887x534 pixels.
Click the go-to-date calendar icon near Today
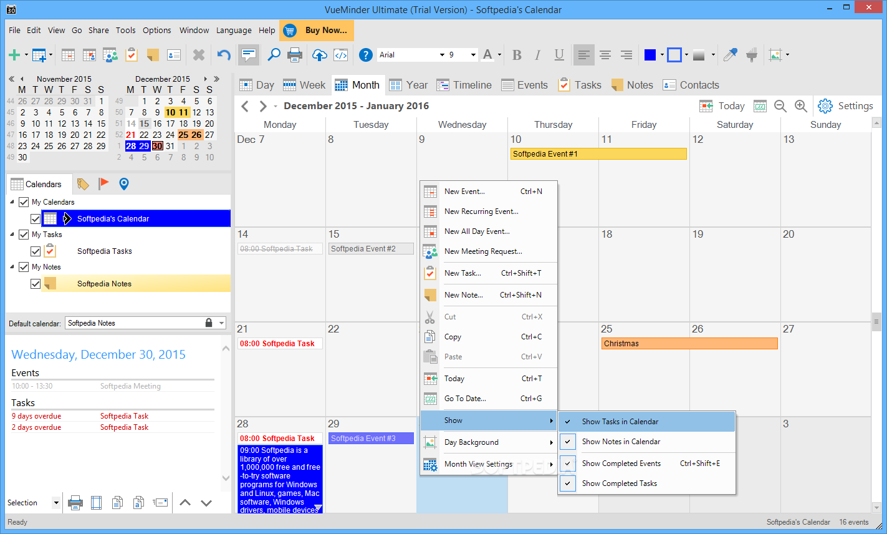pos(760,106)
